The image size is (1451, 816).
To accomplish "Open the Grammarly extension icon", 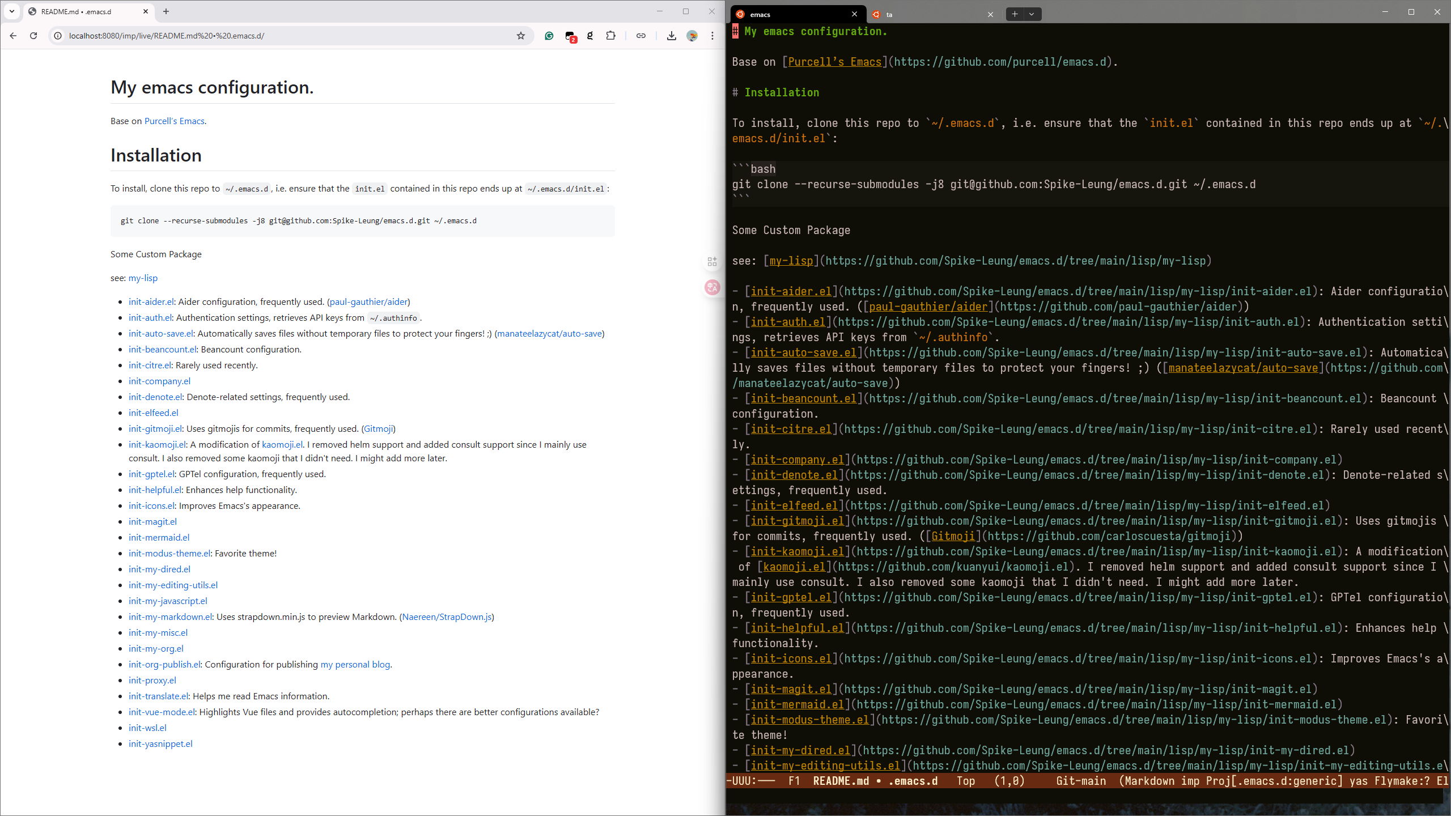I will coord(549,36).
